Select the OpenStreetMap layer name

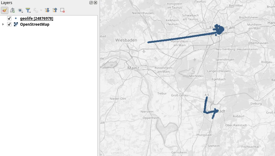click(x=34, y=24)
